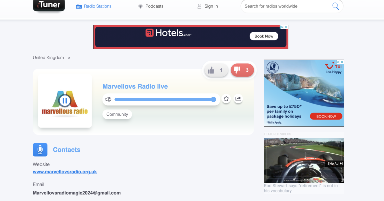Skip the ad in featured video
Viewport: 384px width, 201px height.
335,164
